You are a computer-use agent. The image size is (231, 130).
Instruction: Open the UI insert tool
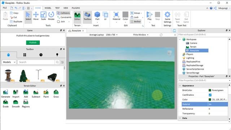[x=105, y=16]
